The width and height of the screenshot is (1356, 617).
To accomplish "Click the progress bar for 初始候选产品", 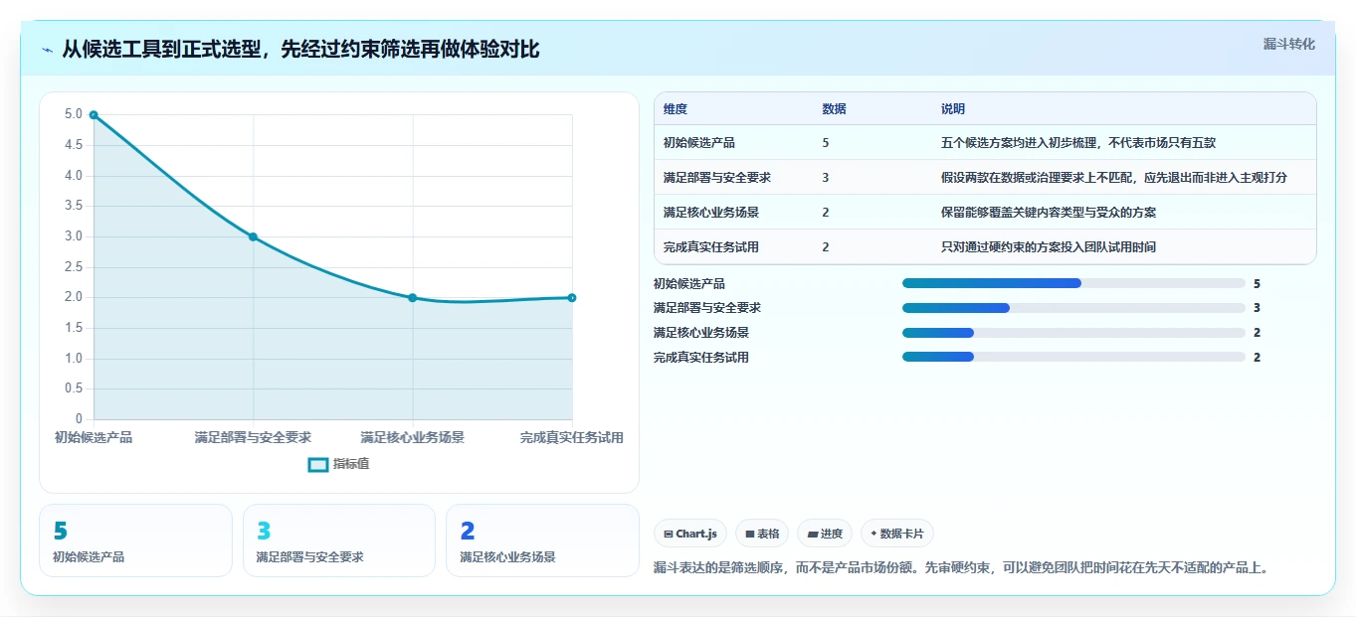I will tap(1073, 283).
